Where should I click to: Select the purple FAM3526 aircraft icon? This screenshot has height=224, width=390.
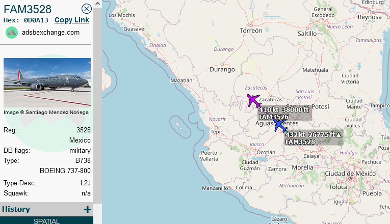pos(253,100)
